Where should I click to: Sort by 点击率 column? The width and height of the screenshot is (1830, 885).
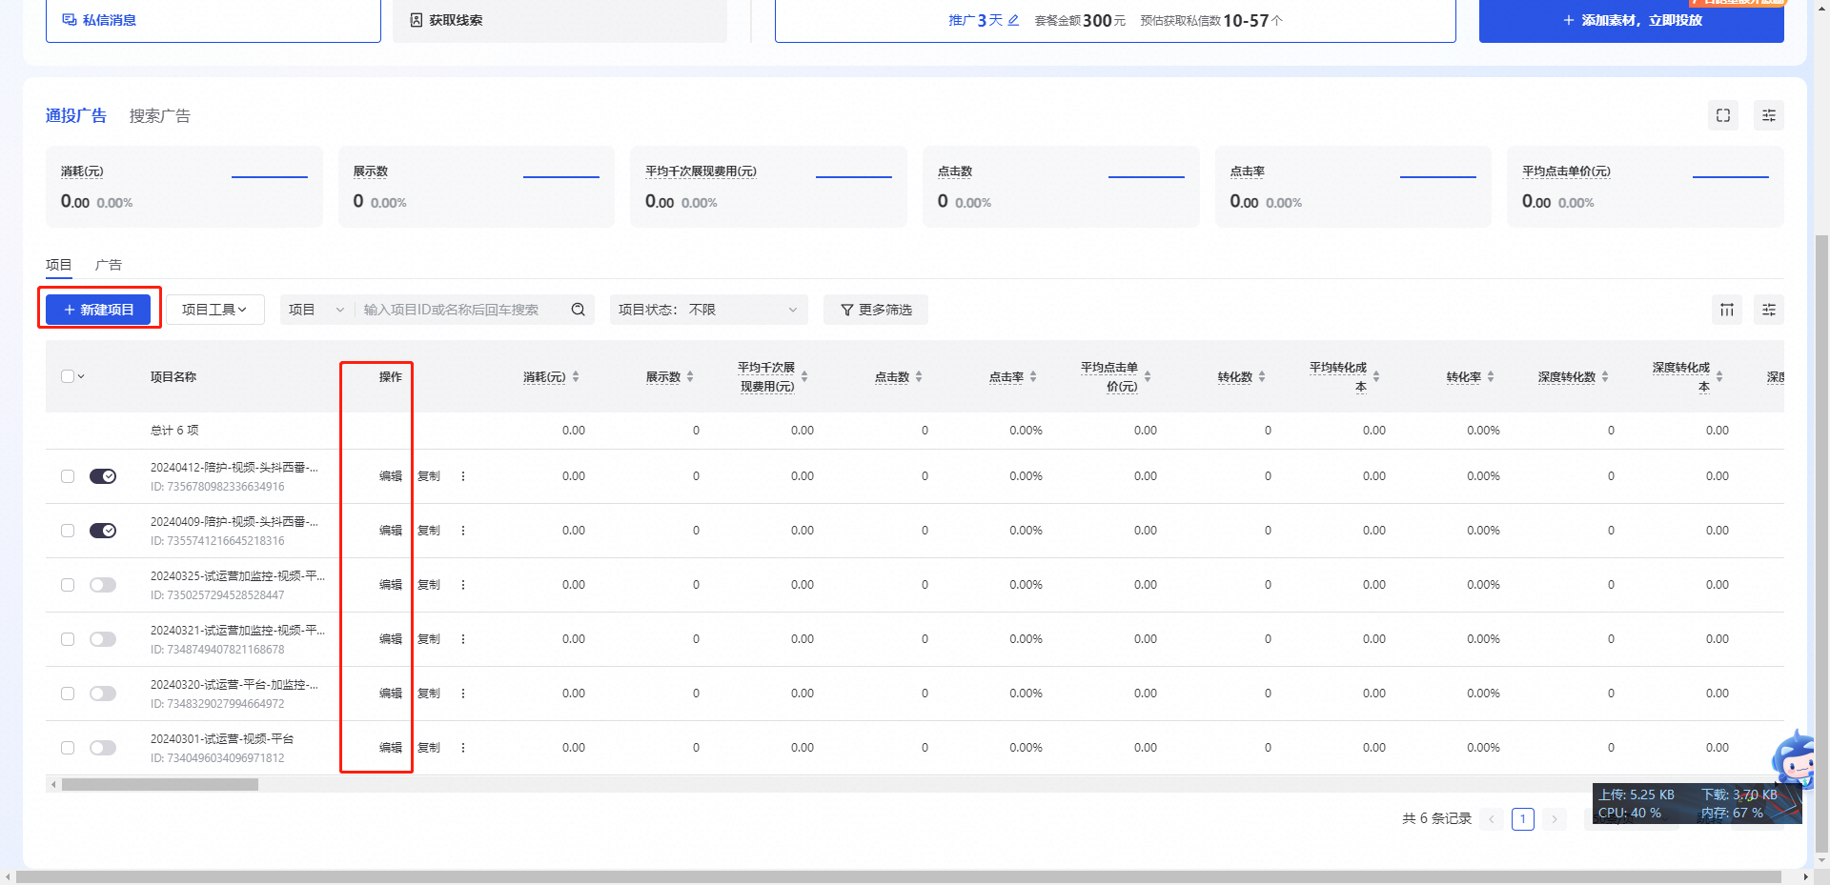1033,377
